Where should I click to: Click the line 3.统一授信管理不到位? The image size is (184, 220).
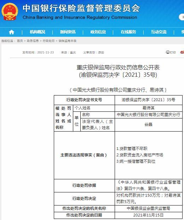[x=136, y=162]
